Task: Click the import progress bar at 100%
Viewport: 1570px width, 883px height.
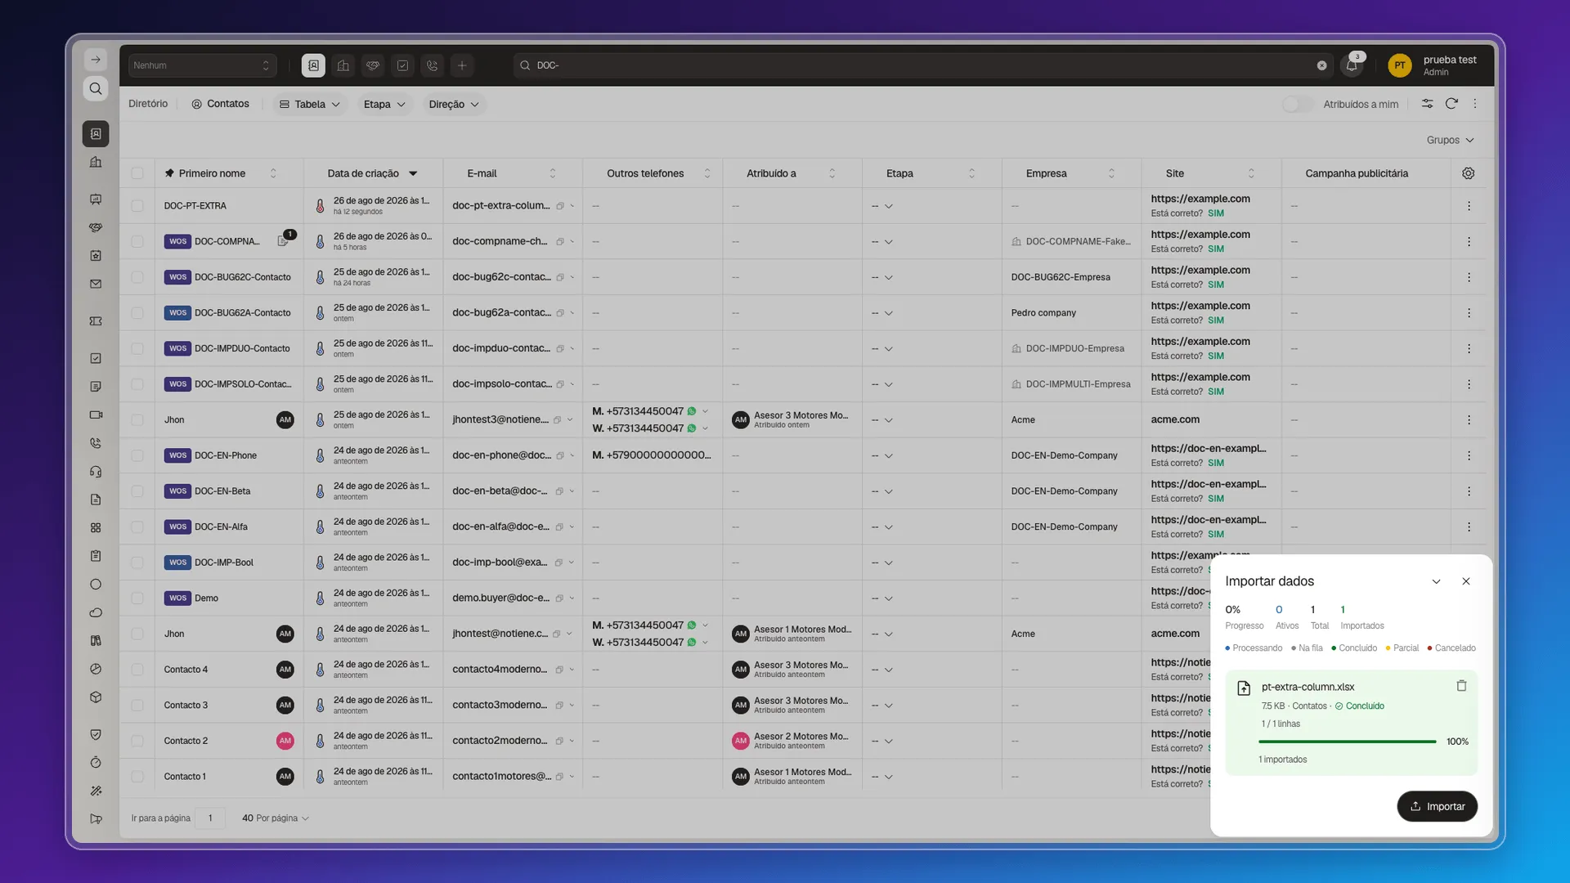Action: [1347, 742]
